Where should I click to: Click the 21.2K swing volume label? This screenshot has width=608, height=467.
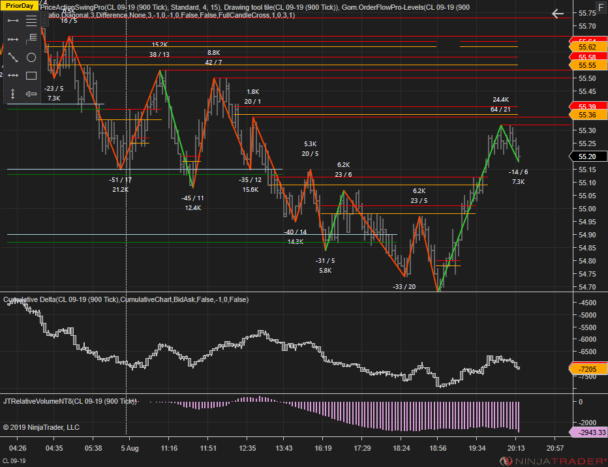pos(120,190)
